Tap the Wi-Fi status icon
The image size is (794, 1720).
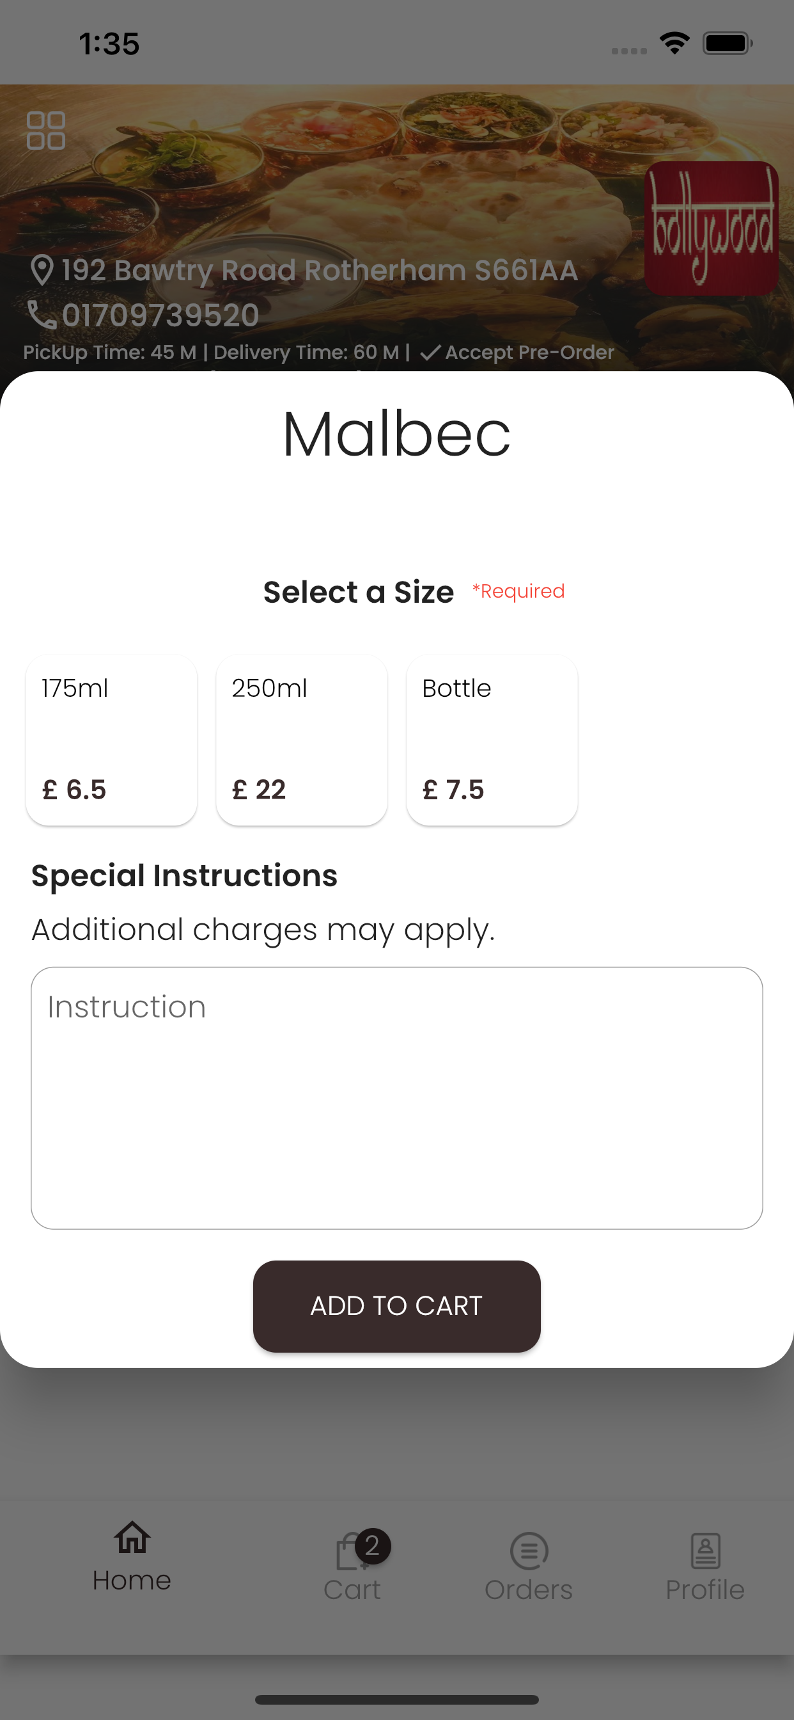[674, 44]
